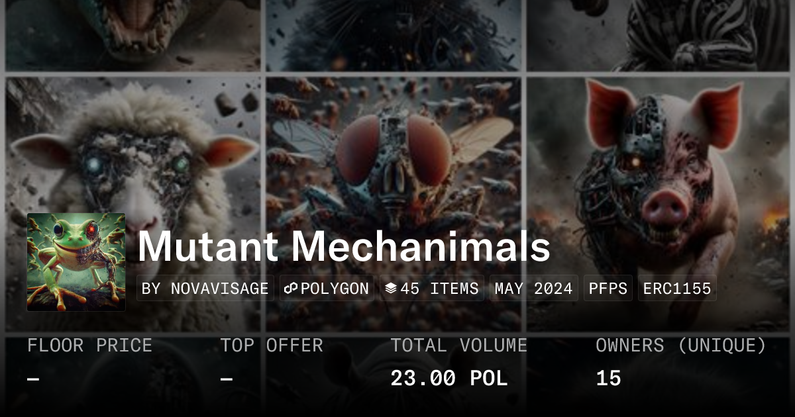The height and width of the screenshot is (417, 795).
Task: Click the stacked layers items icon
Action: pos(391,289)
